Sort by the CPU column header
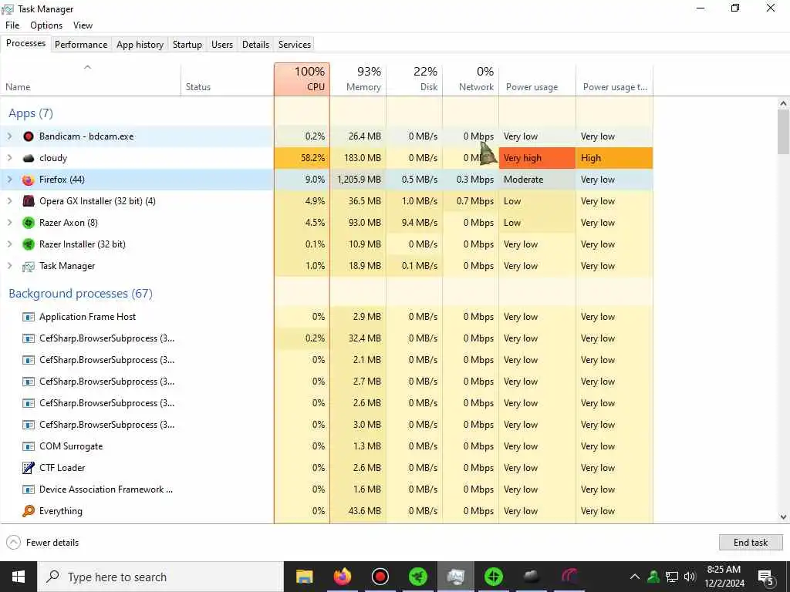 [302, 79]
